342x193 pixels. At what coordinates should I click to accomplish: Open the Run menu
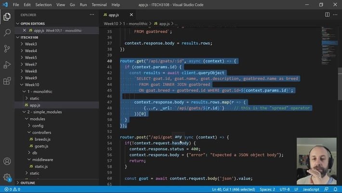pos(83,5)
